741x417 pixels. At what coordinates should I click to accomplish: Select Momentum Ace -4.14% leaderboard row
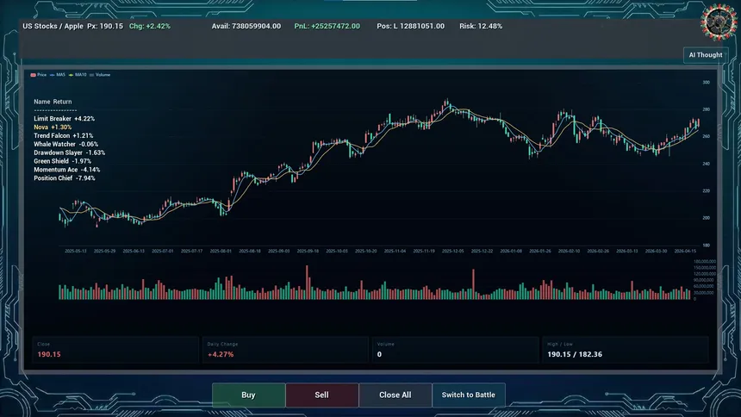coord(67,170)
